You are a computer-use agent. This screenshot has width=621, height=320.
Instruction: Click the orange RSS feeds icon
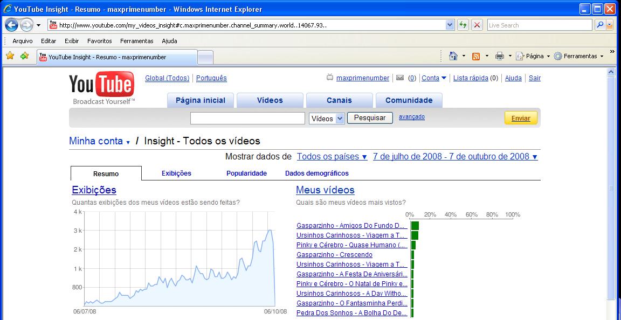[x=476, y=56]
